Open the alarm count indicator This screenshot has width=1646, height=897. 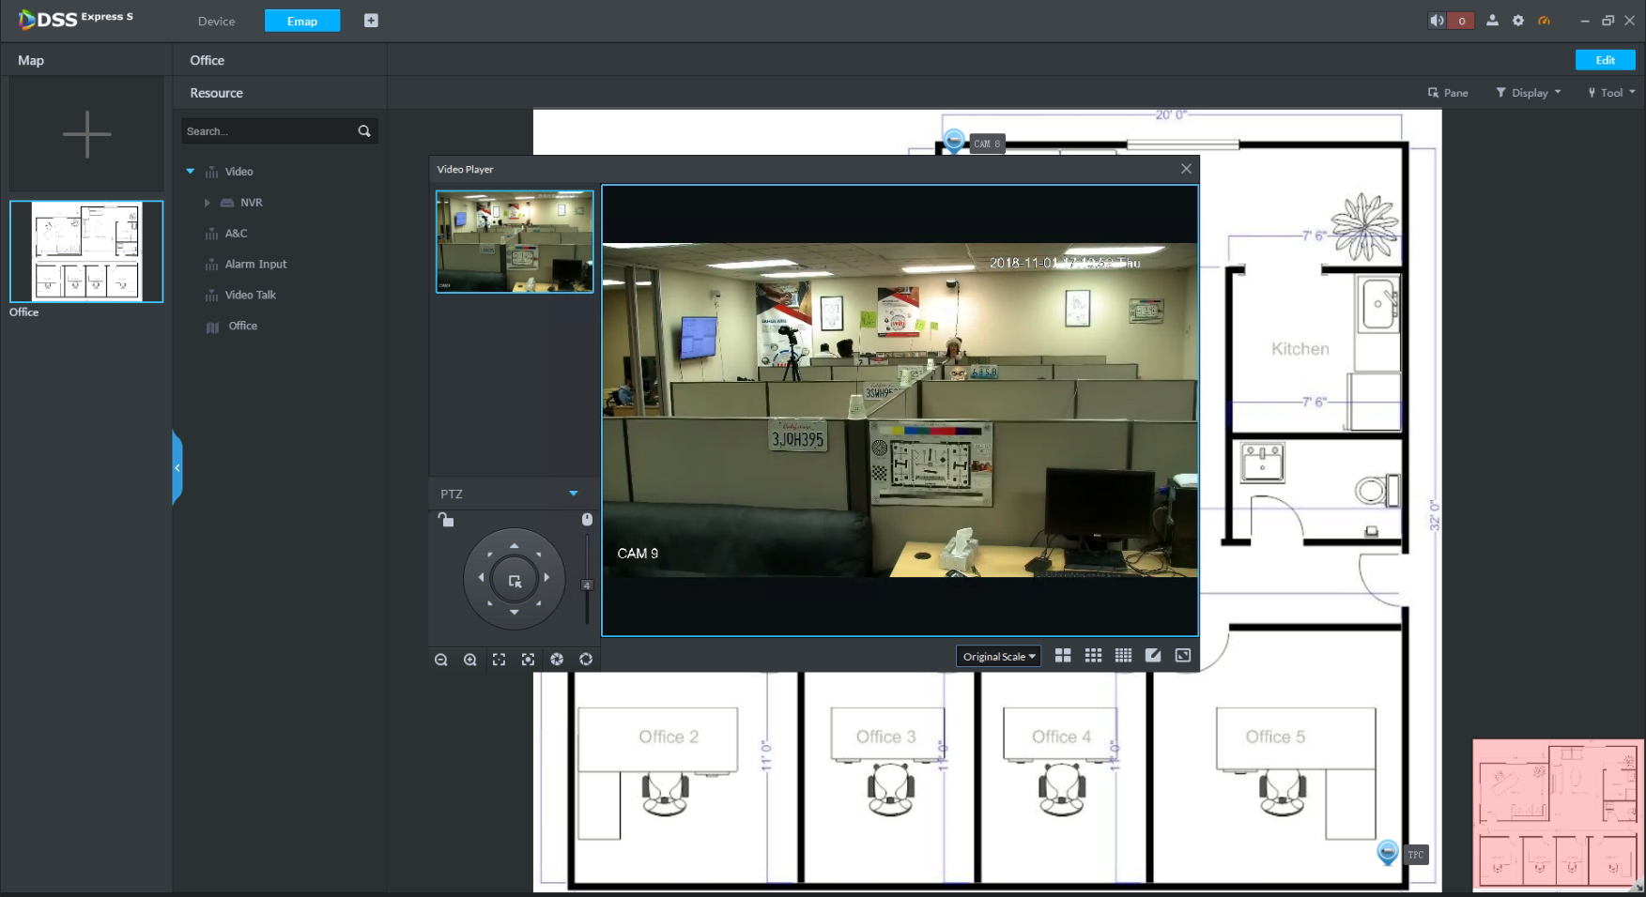tap(1461, 21)
